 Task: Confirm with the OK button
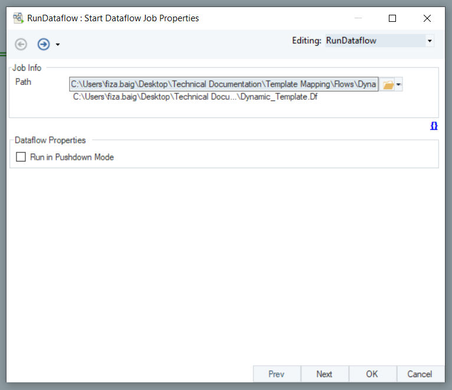(372, 374)
